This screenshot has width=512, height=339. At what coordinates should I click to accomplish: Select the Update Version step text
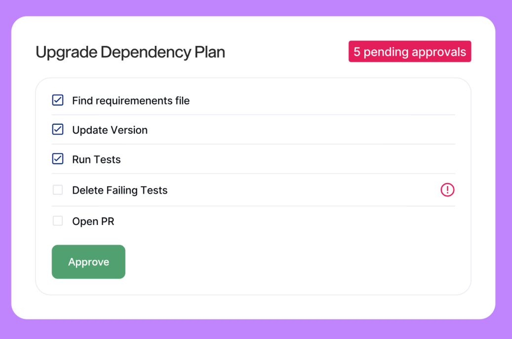tap(110, 130)
